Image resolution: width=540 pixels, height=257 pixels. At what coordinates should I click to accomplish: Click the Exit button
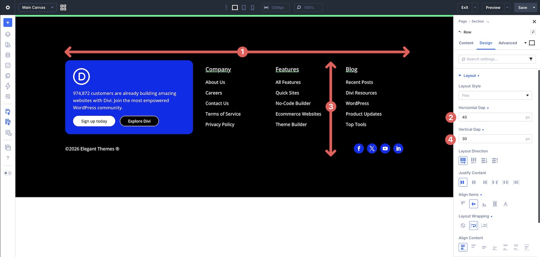point(465,7)
